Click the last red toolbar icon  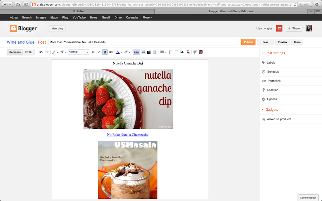click(201, 52)
